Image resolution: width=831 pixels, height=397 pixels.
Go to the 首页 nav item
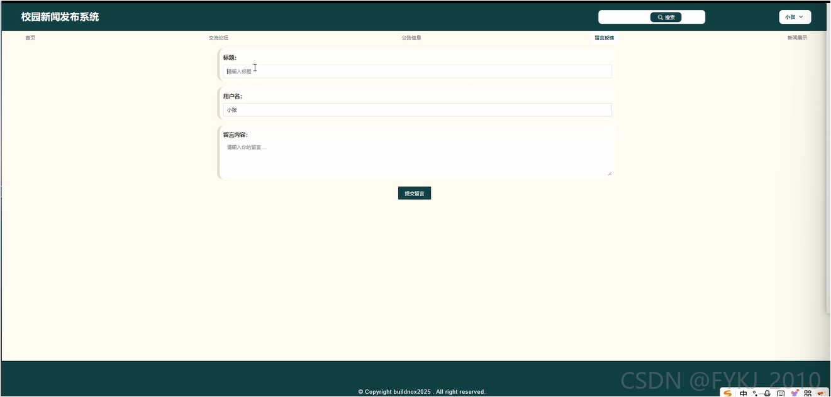point(30,38)
